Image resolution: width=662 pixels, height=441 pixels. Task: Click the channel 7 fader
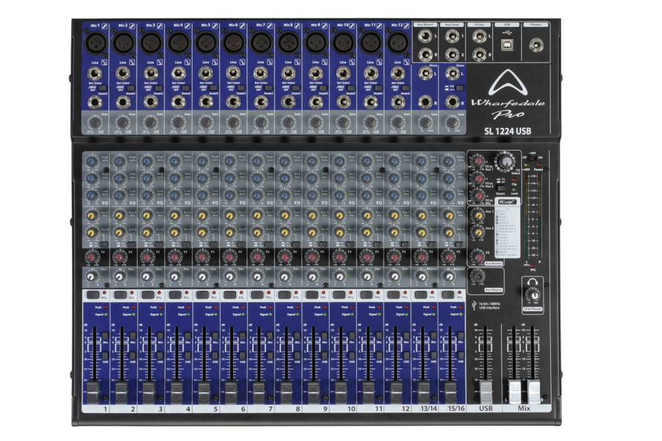coord(258,393)
